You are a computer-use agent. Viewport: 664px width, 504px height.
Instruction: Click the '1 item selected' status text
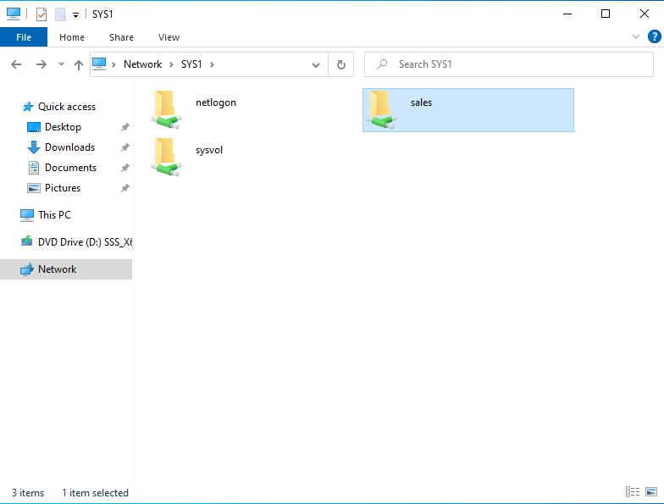[x=95, y=493]
